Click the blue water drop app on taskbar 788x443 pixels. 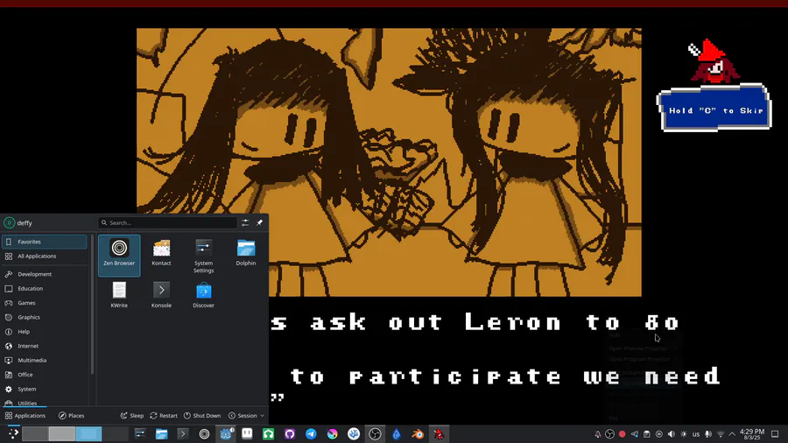coord(397,434)
